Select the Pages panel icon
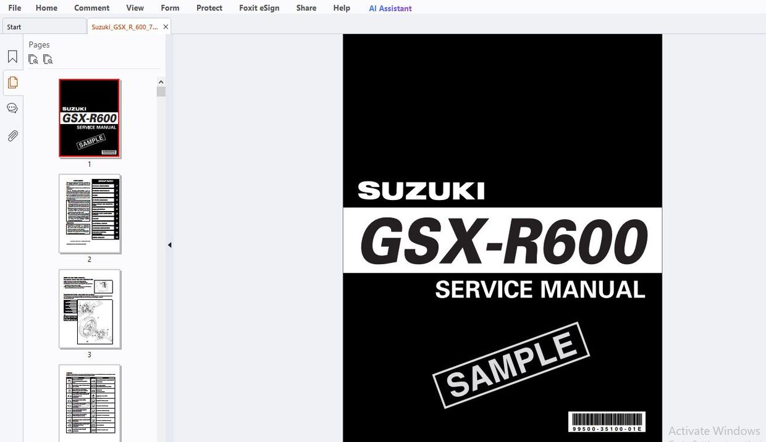 tap(12, 82)
